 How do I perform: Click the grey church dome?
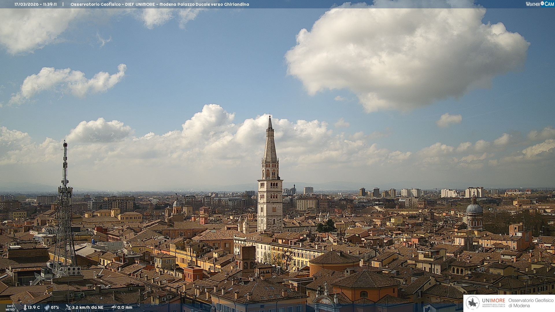coord(474,209)
